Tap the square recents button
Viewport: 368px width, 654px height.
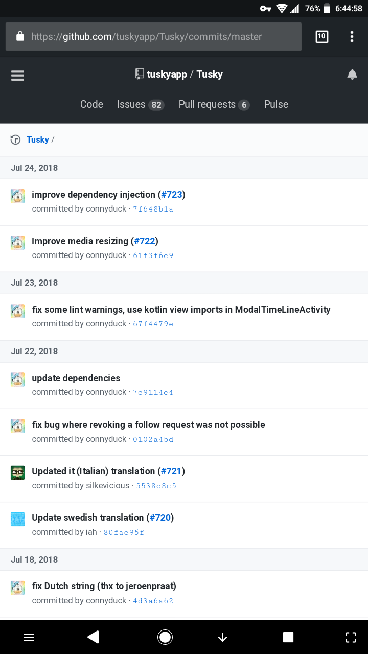click(288, 637)
